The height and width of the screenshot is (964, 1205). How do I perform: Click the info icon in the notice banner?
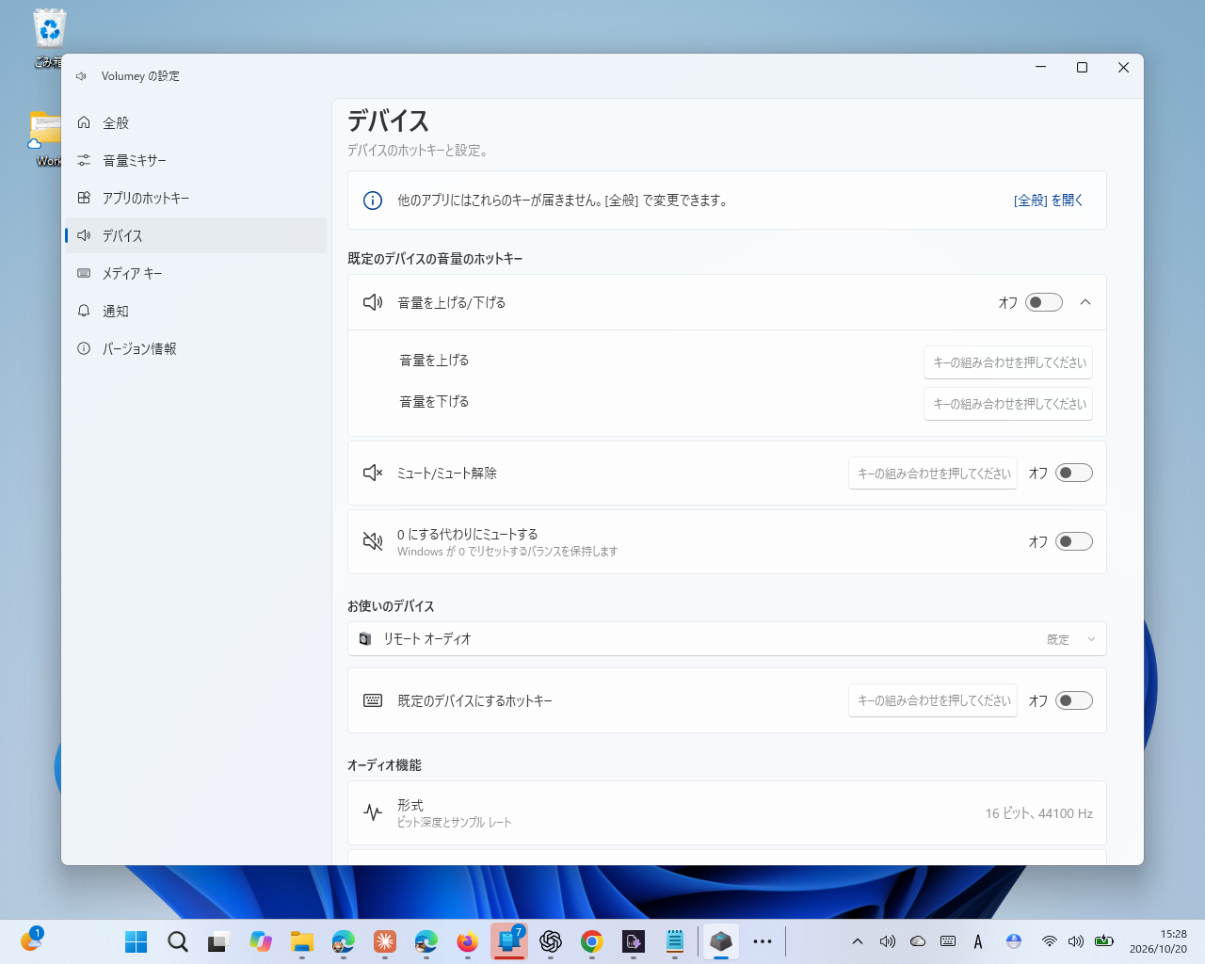coord(373,201)
